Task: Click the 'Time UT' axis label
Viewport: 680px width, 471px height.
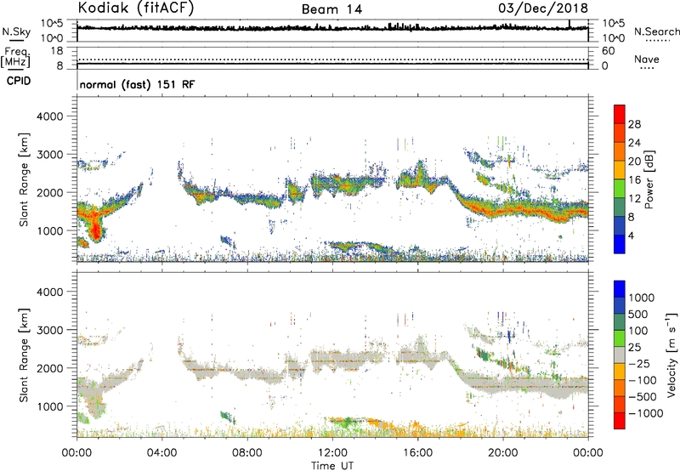Action: 332,466
